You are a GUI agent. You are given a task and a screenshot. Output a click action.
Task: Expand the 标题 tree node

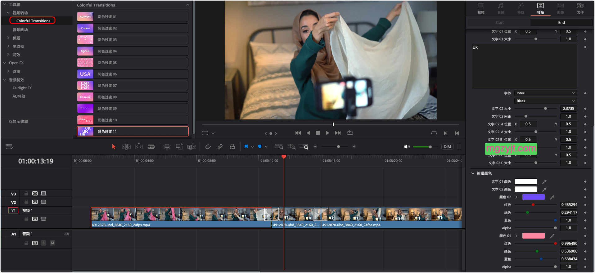coord(8,38)
